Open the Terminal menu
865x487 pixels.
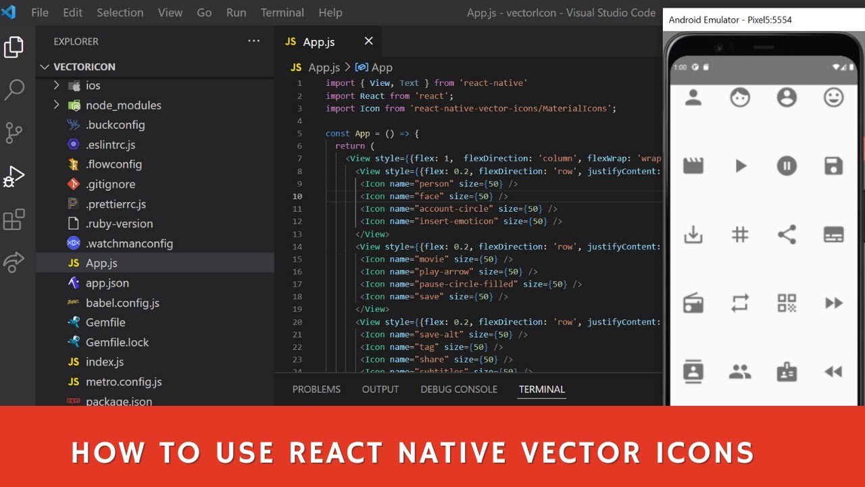point(282,13)
